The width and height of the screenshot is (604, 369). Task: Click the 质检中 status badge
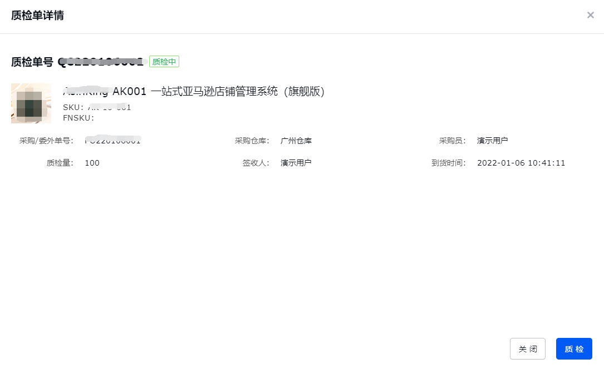[164, 62]
